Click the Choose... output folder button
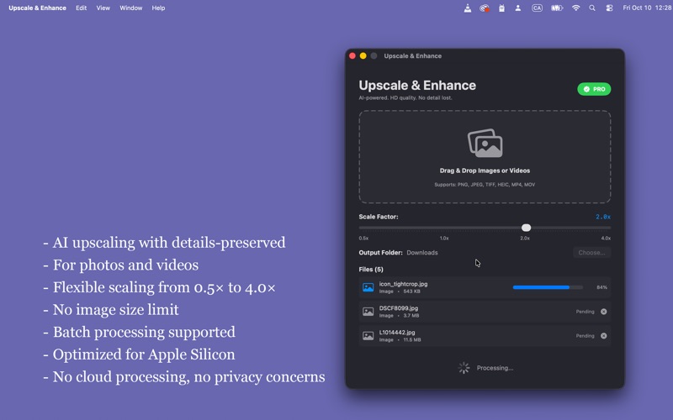Viewport: 673px width, 420px height. pyautogui.click(x=591, y=253)
